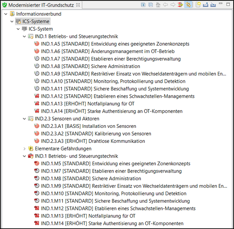The height and width of the screenshot is (229, 234).
Task: Click the Collapse All toolbar icon
Action: point(151,5)
